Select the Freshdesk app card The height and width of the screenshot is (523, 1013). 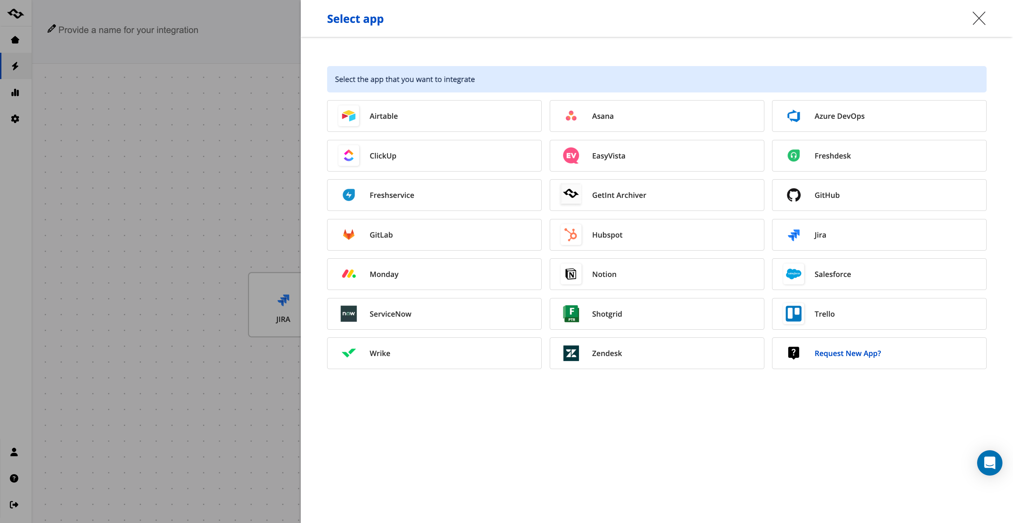879,156
